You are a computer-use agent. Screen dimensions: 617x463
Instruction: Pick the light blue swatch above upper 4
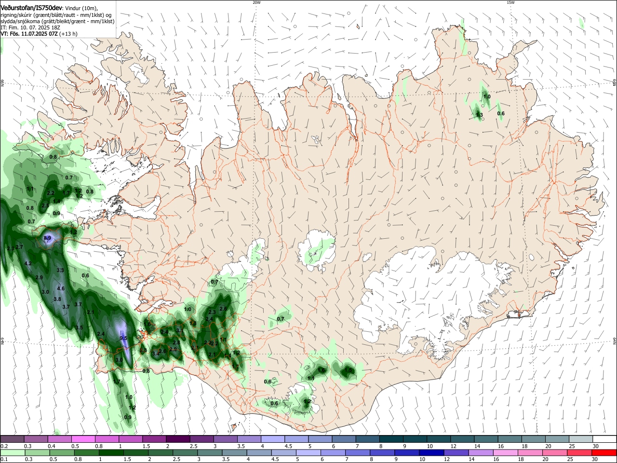tap(273, 439)
